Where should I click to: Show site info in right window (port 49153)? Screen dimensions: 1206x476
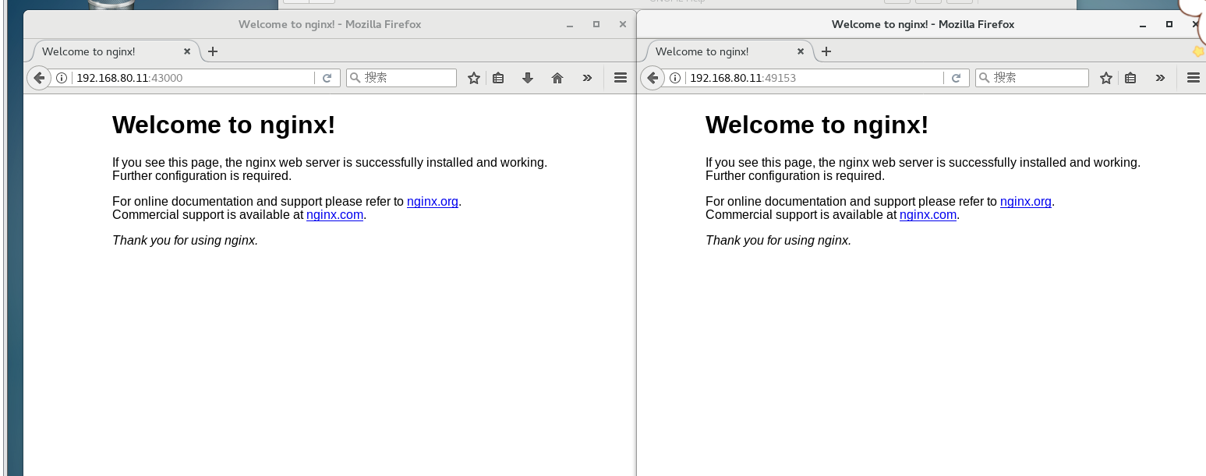[x=676, y=78]
